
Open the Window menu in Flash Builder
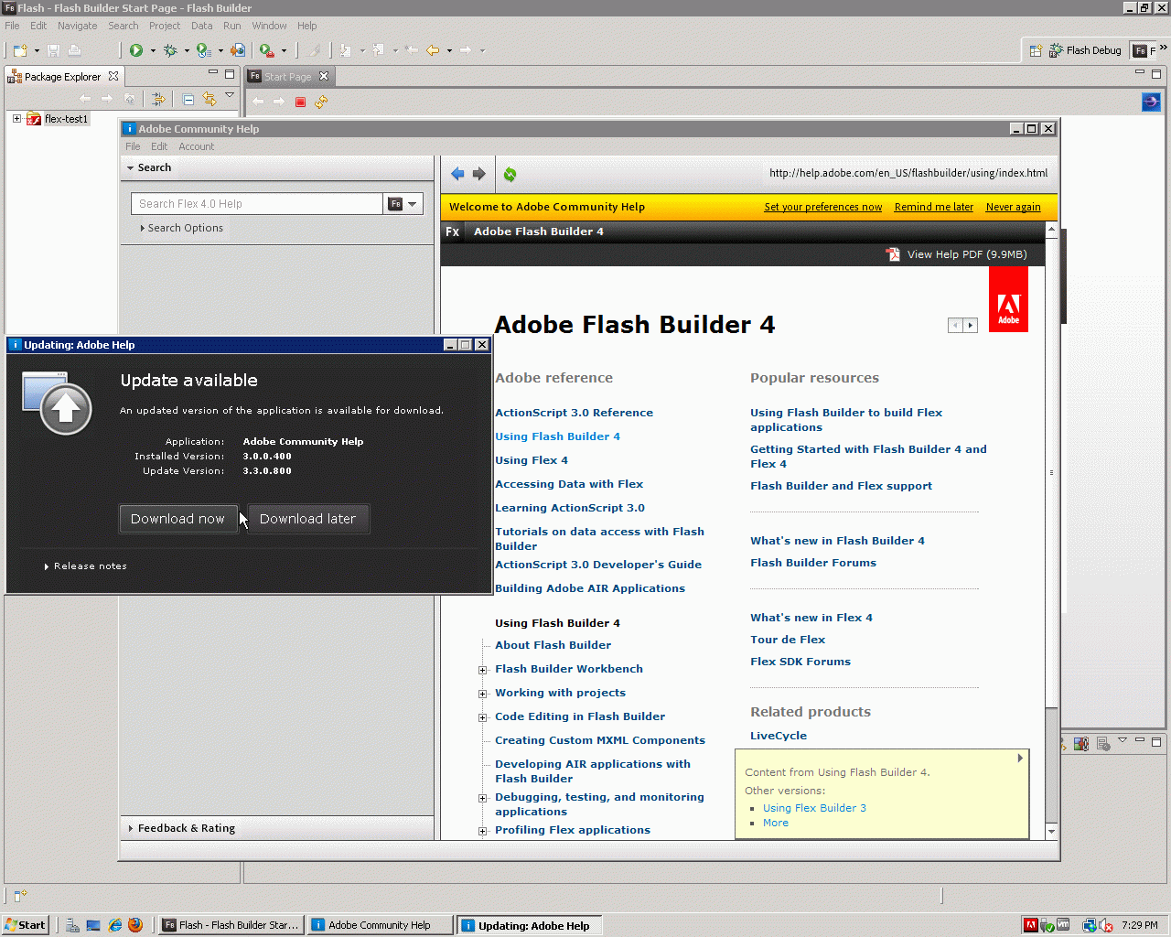click(x=269, y=26)
